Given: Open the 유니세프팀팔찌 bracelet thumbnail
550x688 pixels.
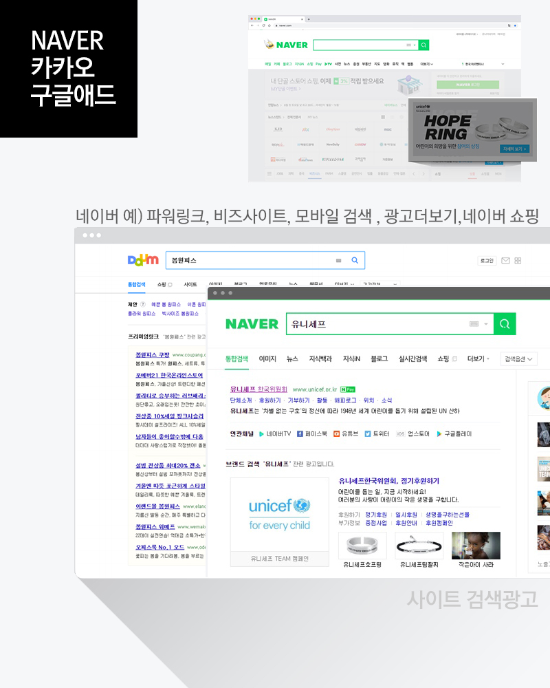Looking at the screenshot, I should coord(419,546).
